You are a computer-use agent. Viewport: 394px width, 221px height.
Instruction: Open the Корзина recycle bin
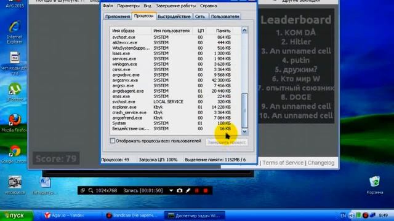(375, 185)
